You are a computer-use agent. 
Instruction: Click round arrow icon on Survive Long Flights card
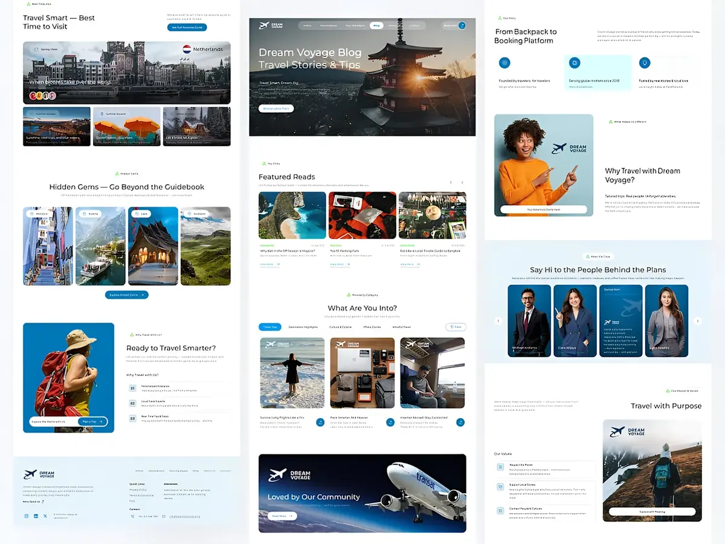320,422
